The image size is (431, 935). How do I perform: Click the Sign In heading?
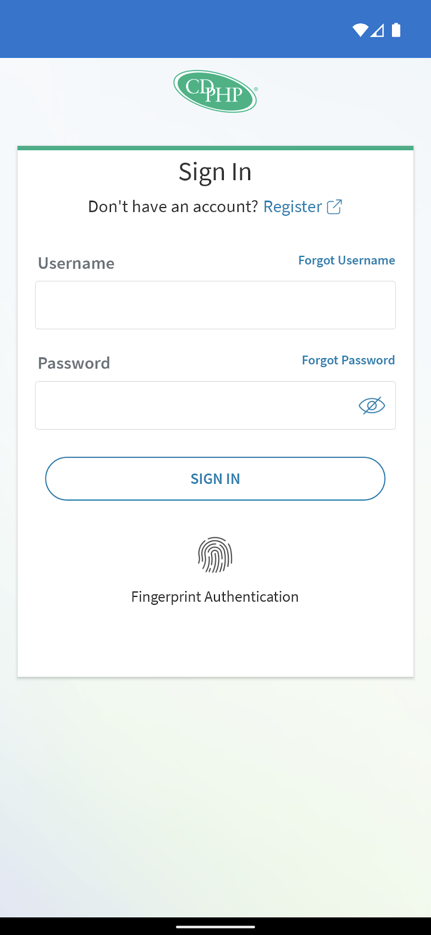215,172
